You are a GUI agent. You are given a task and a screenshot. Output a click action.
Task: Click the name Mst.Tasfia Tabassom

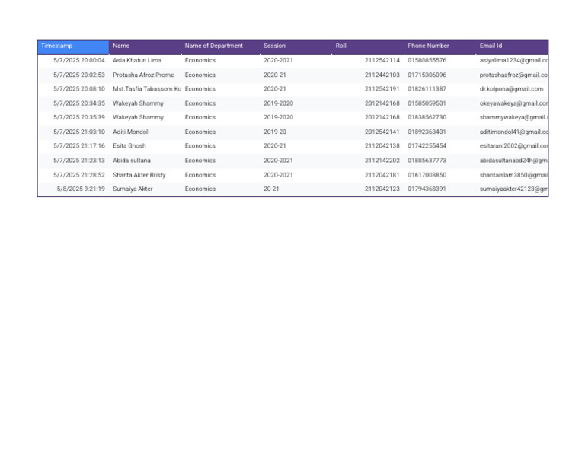point(146,89)
